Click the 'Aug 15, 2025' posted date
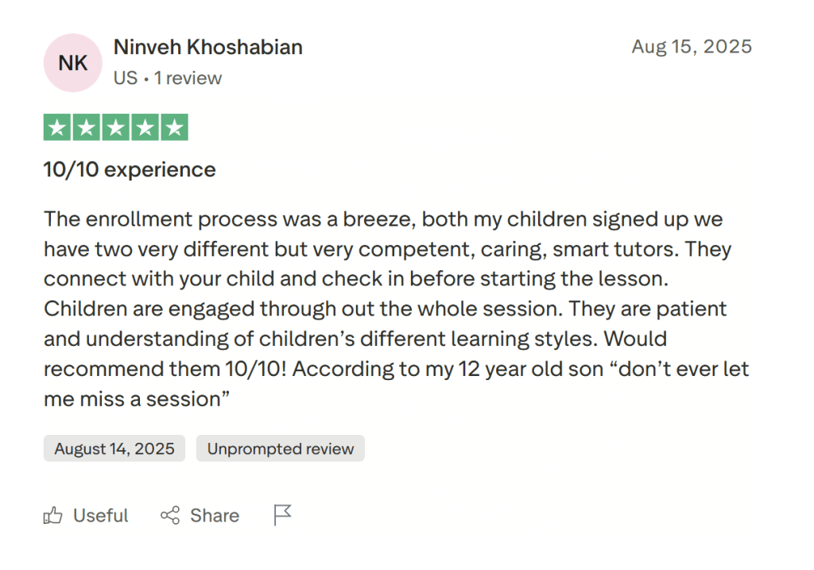Viewport: 814px width, 570px height. [692, 46]
